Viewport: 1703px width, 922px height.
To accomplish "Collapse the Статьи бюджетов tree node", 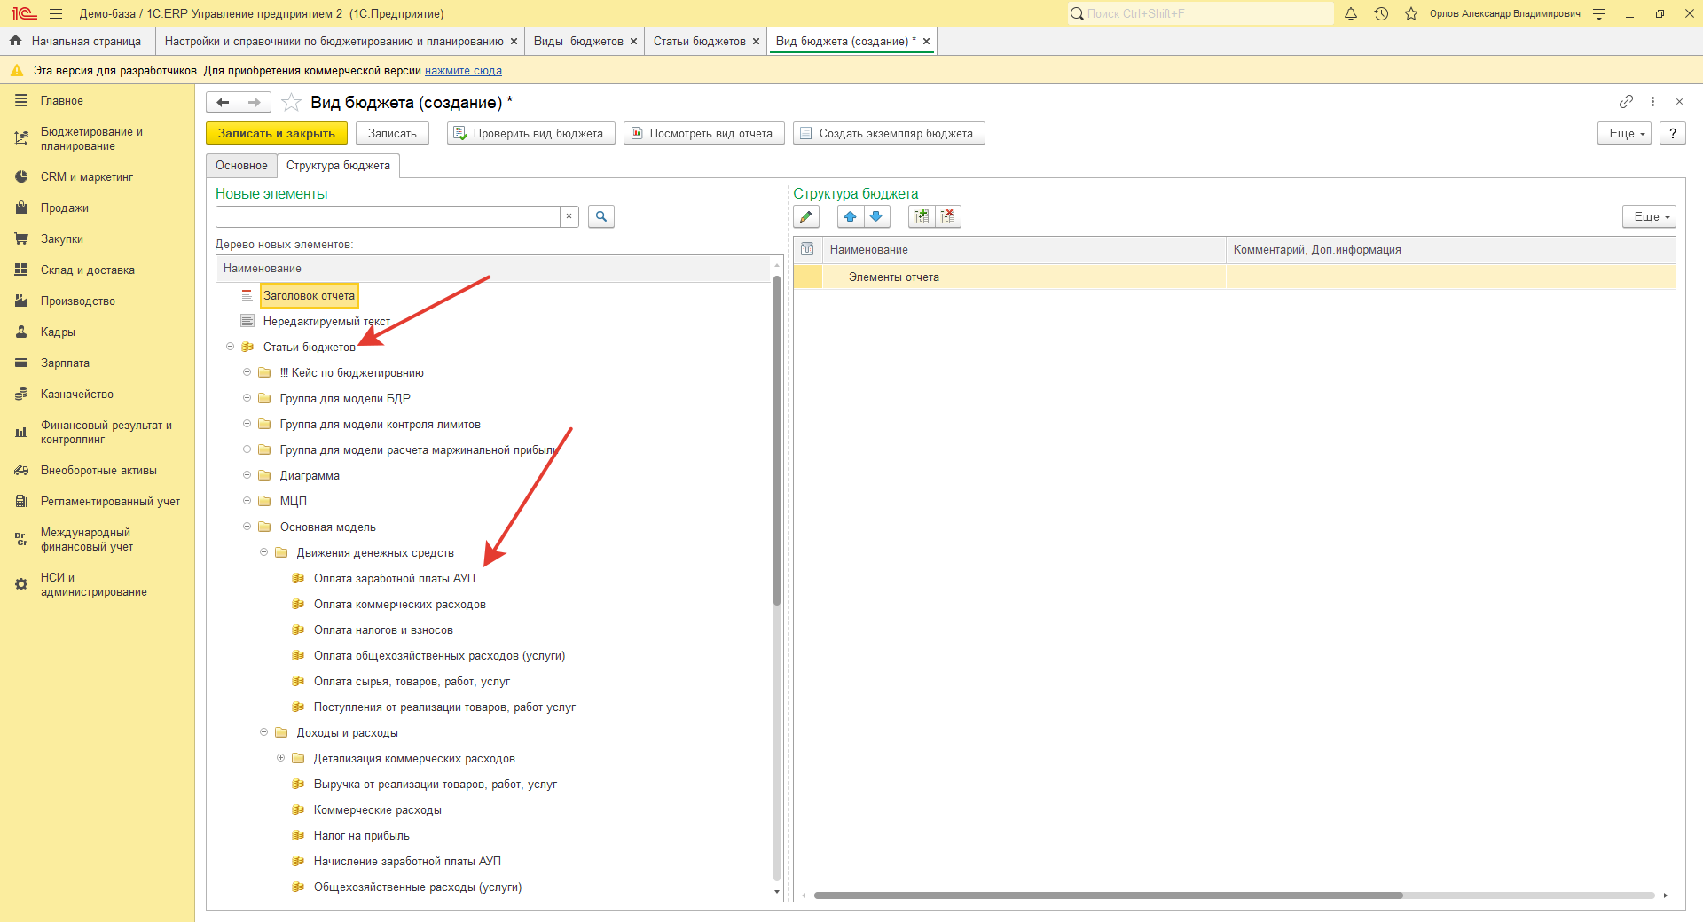I will [230, 347].
